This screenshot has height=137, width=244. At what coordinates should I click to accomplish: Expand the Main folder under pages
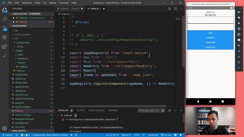point(20,55)
